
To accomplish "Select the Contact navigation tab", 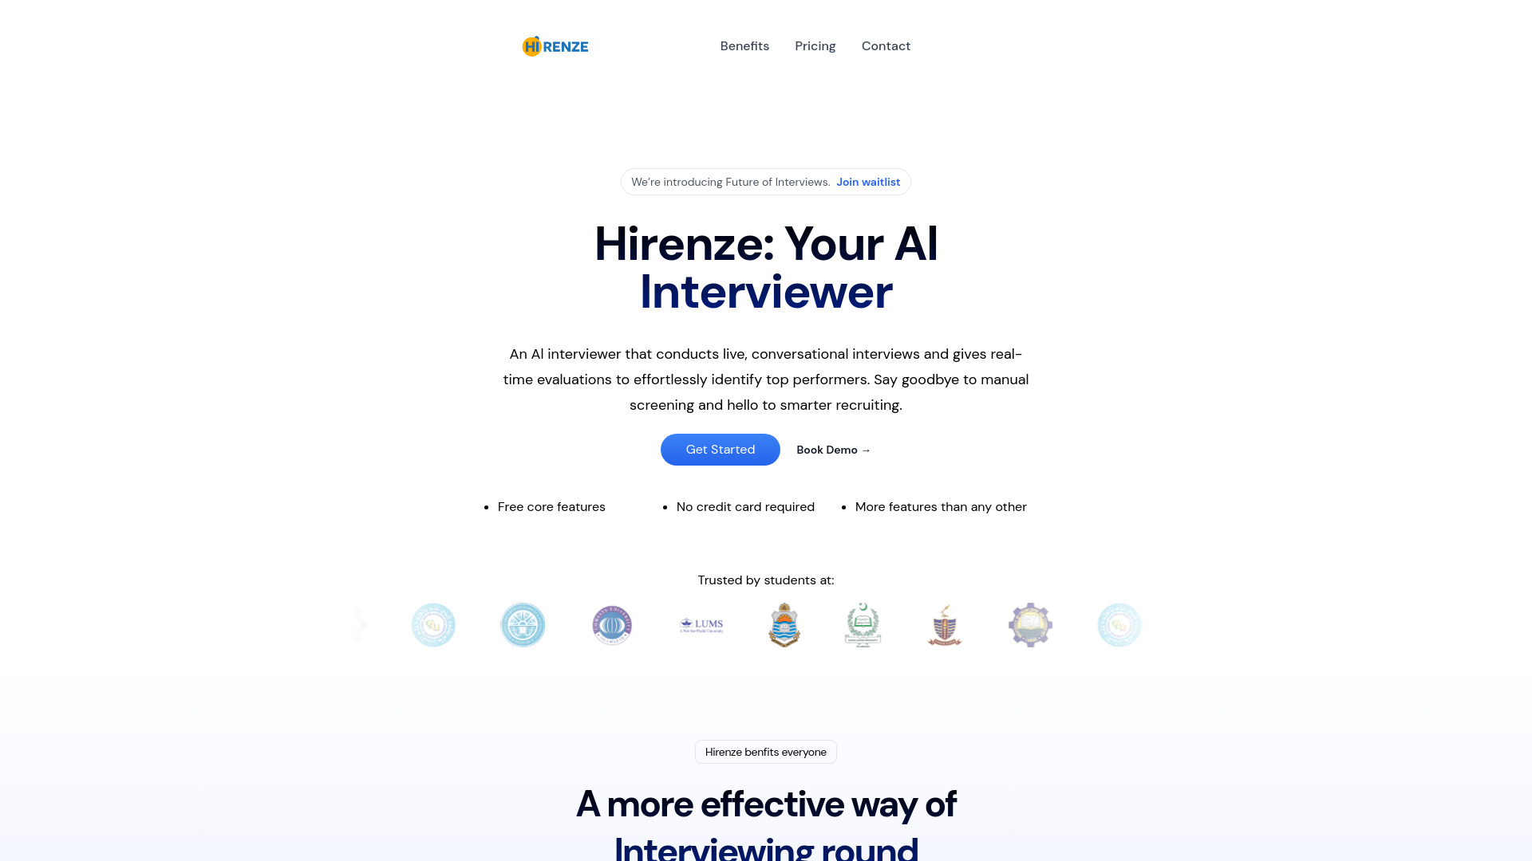I will 886,45.
